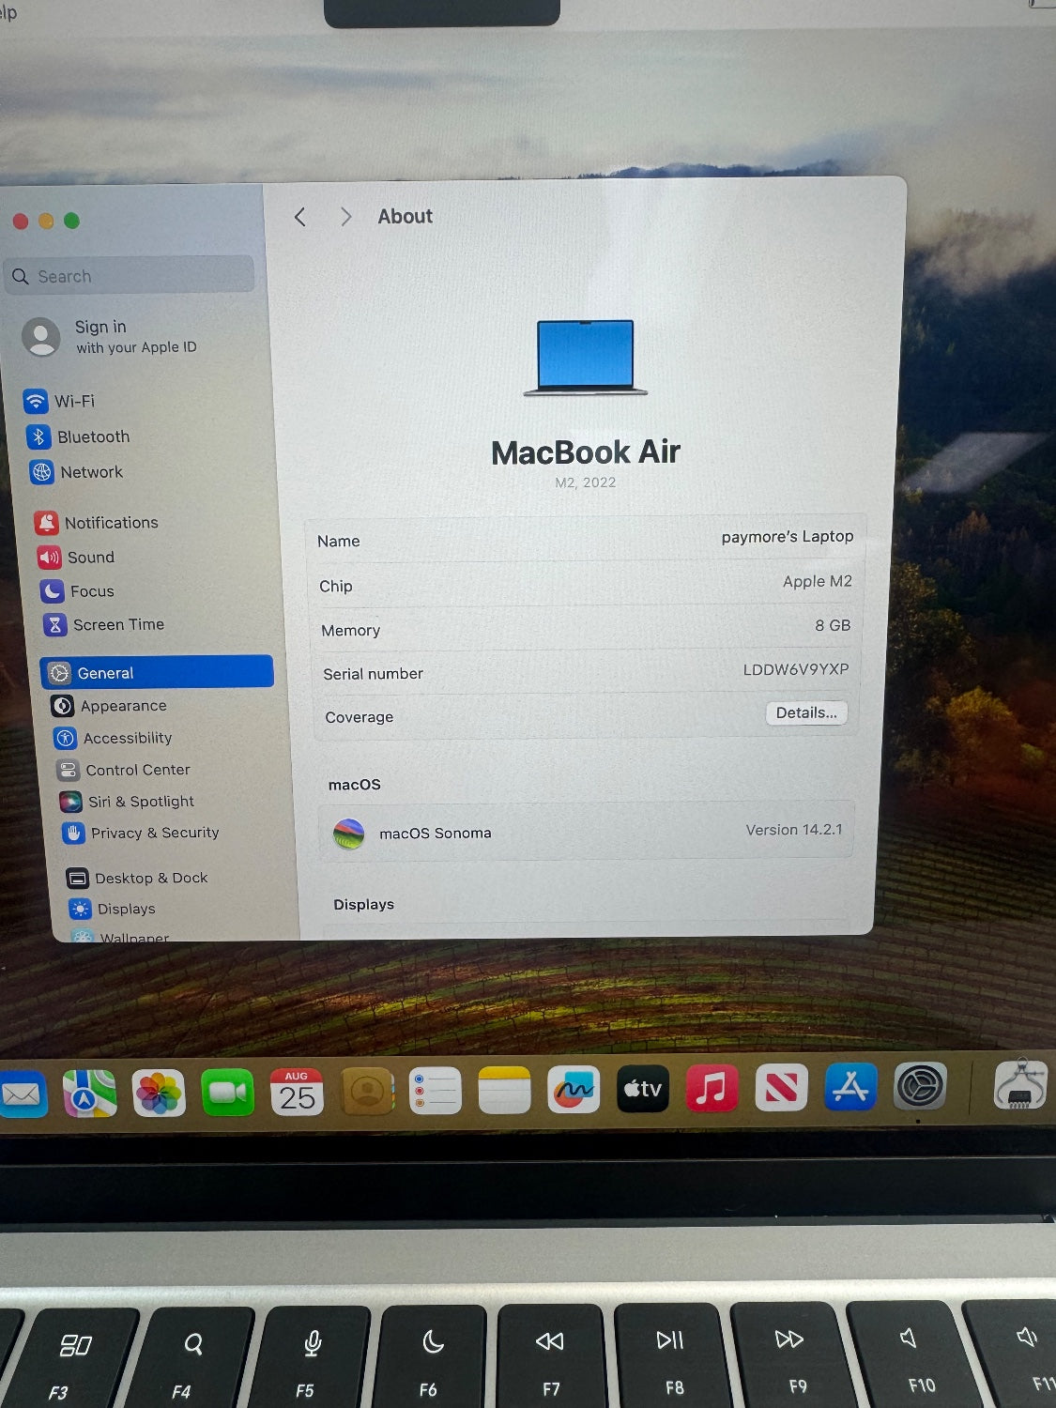The image size is (1056, 1408).
Task: Open Control Center settings
Action: [x=123, y=770]
